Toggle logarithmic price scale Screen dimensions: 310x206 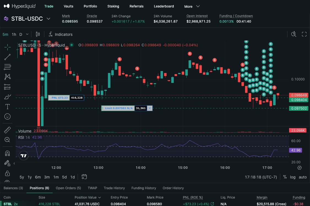pos(293,177)
